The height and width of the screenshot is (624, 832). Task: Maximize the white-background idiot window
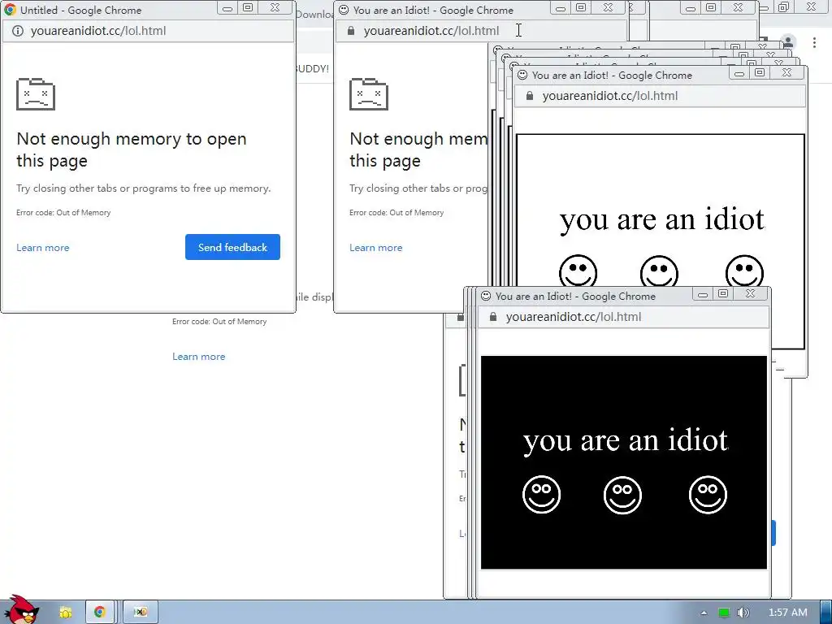click(760, 73)
